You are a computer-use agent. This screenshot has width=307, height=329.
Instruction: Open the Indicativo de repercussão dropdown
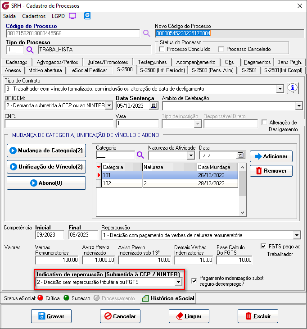click(178, 282)
